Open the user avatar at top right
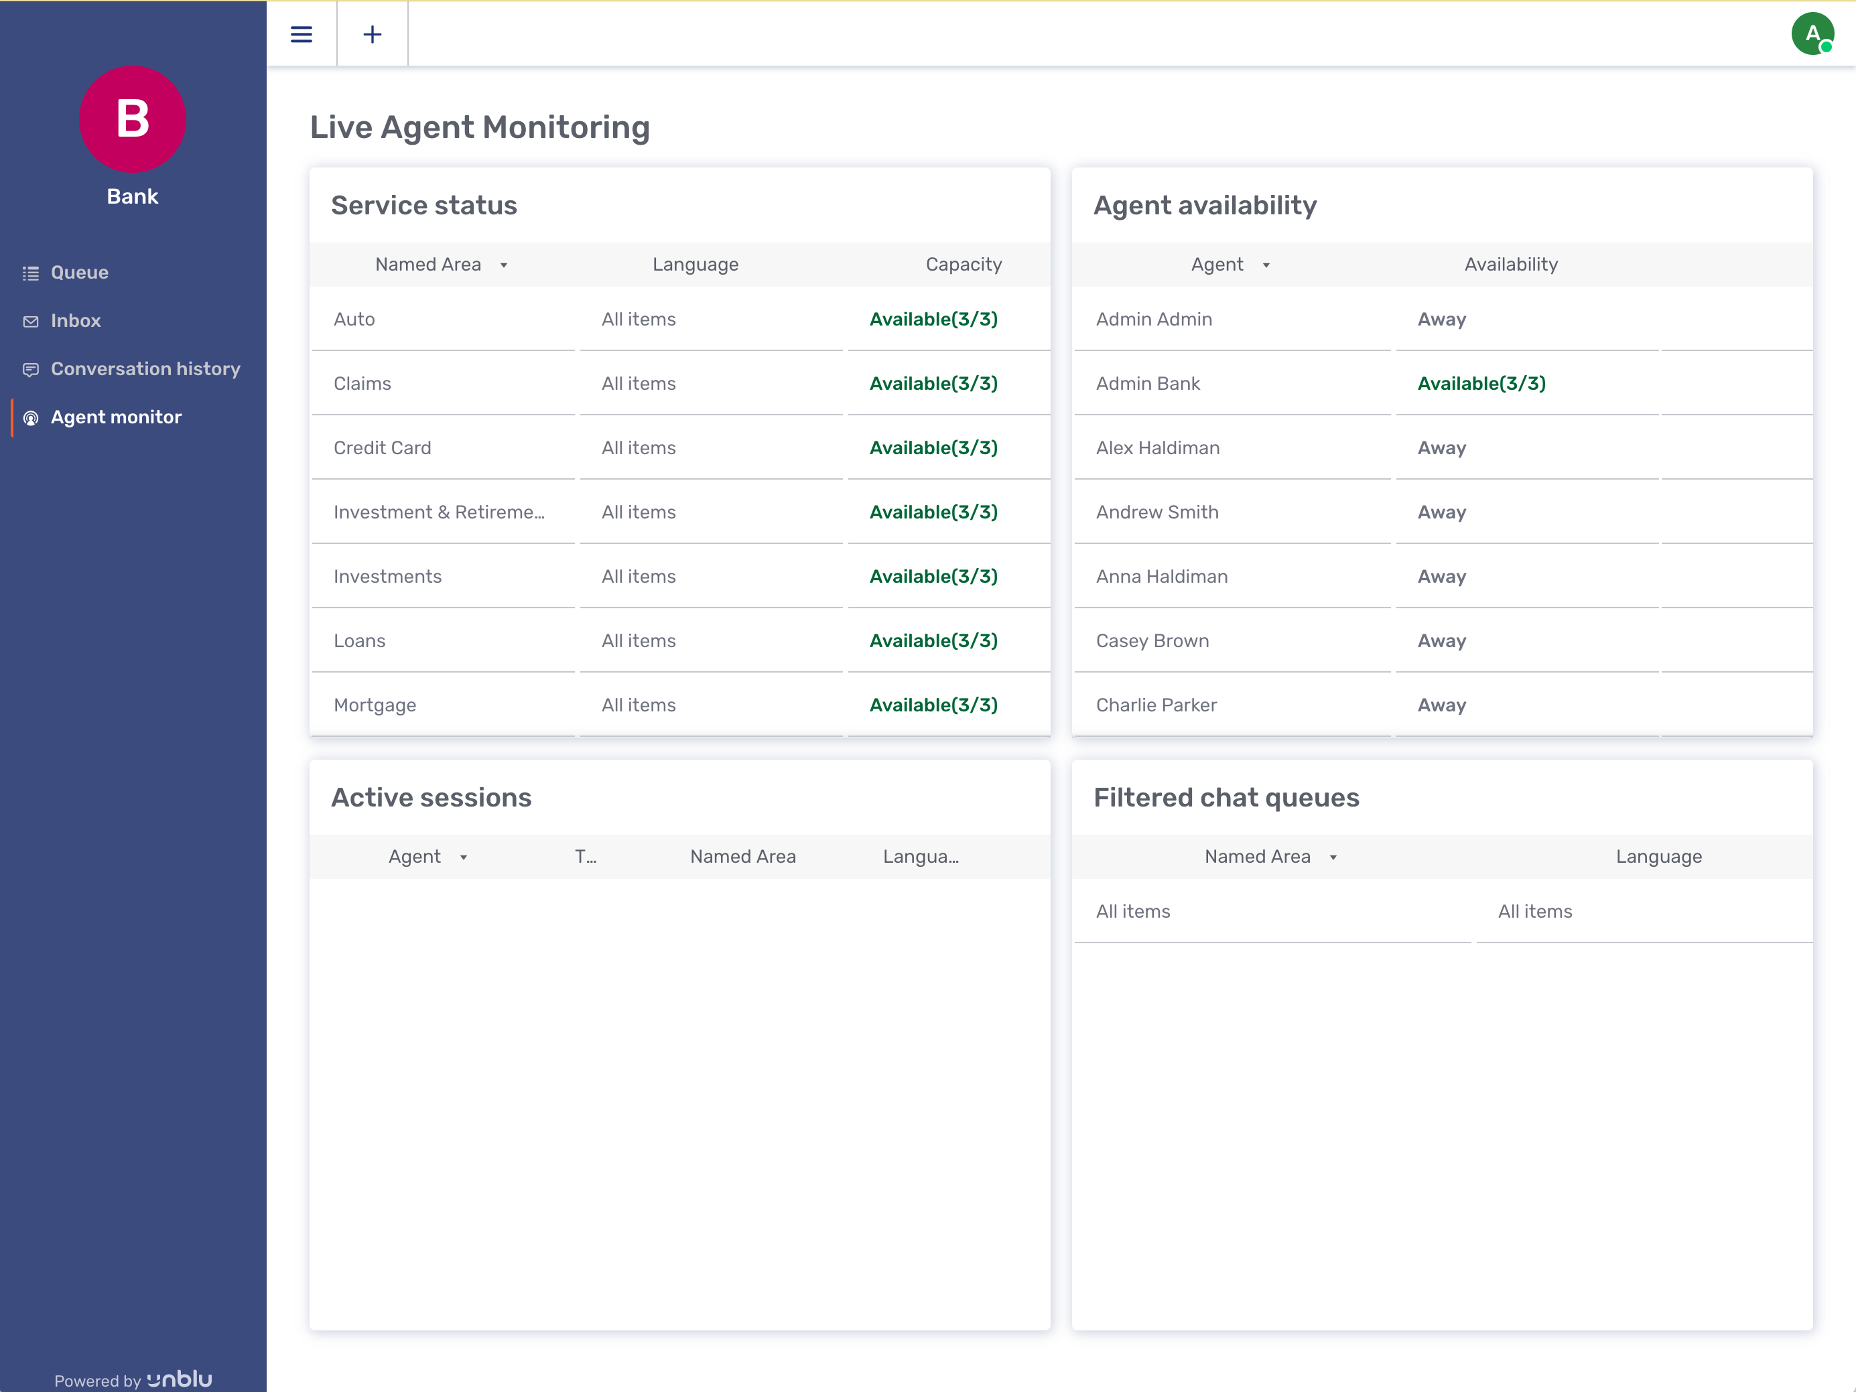The height and width of the screenshot is (1392, 1856). pyautogui.click(x=1812, y=34)
